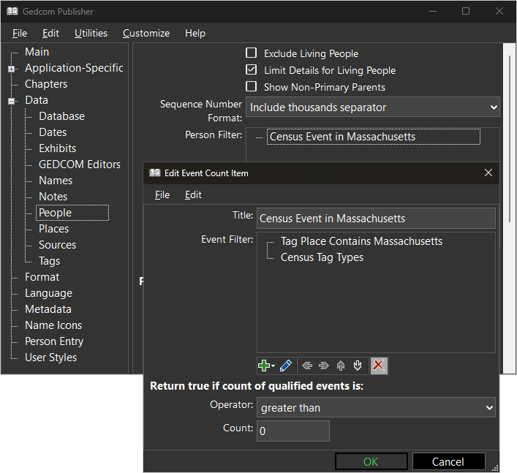This screenshot has width=517, height=473.
Task: Close the Edit Event Count Item dialog
Action: tap(488, 173)
